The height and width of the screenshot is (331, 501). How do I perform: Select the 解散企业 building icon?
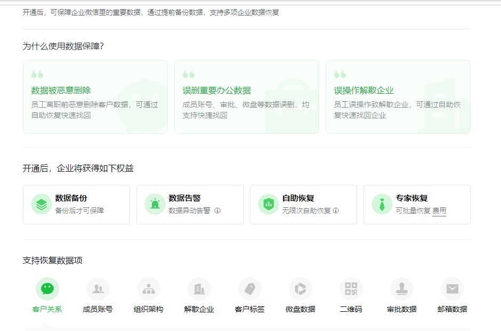click(199, 289)
